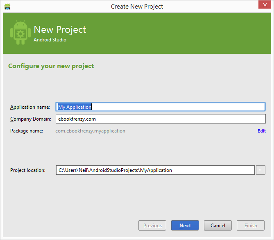The height and width of the screenshot is (240, 274).
Task: Click the 'Package name:' label
Action: pyautogui.click(x=27, y=131)
